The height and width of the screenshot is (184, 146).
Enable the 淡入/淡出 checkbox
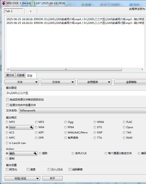49,169
